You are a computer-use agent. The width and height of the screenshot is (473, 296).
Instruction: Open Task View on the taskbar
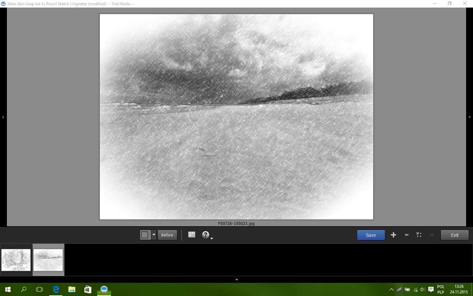pos(39,289)
